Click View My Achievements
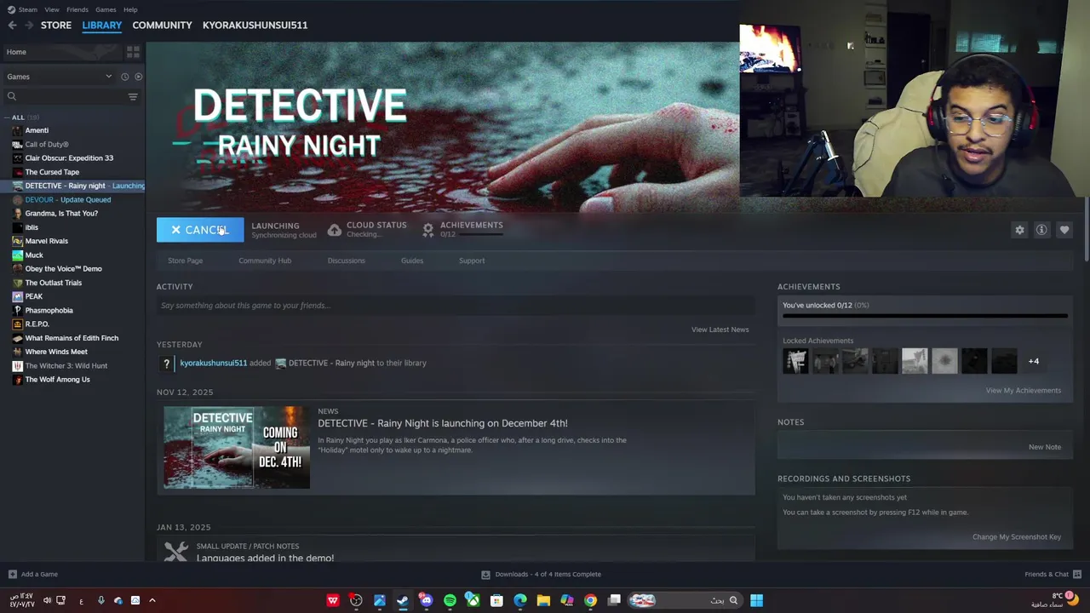This screenshot has width=1090, height=613. 1024,390
